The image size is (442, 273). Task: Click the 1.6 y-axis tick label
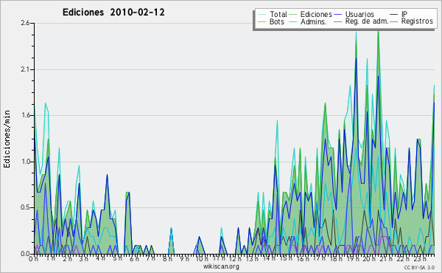click(25, 115)
